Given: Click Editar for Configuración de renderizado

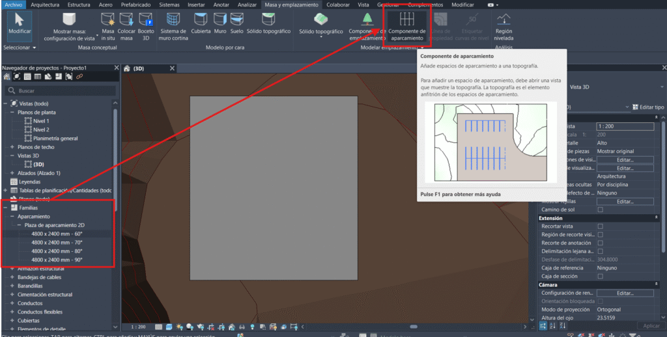Looking at the screenshot, I should coord(625,293).
